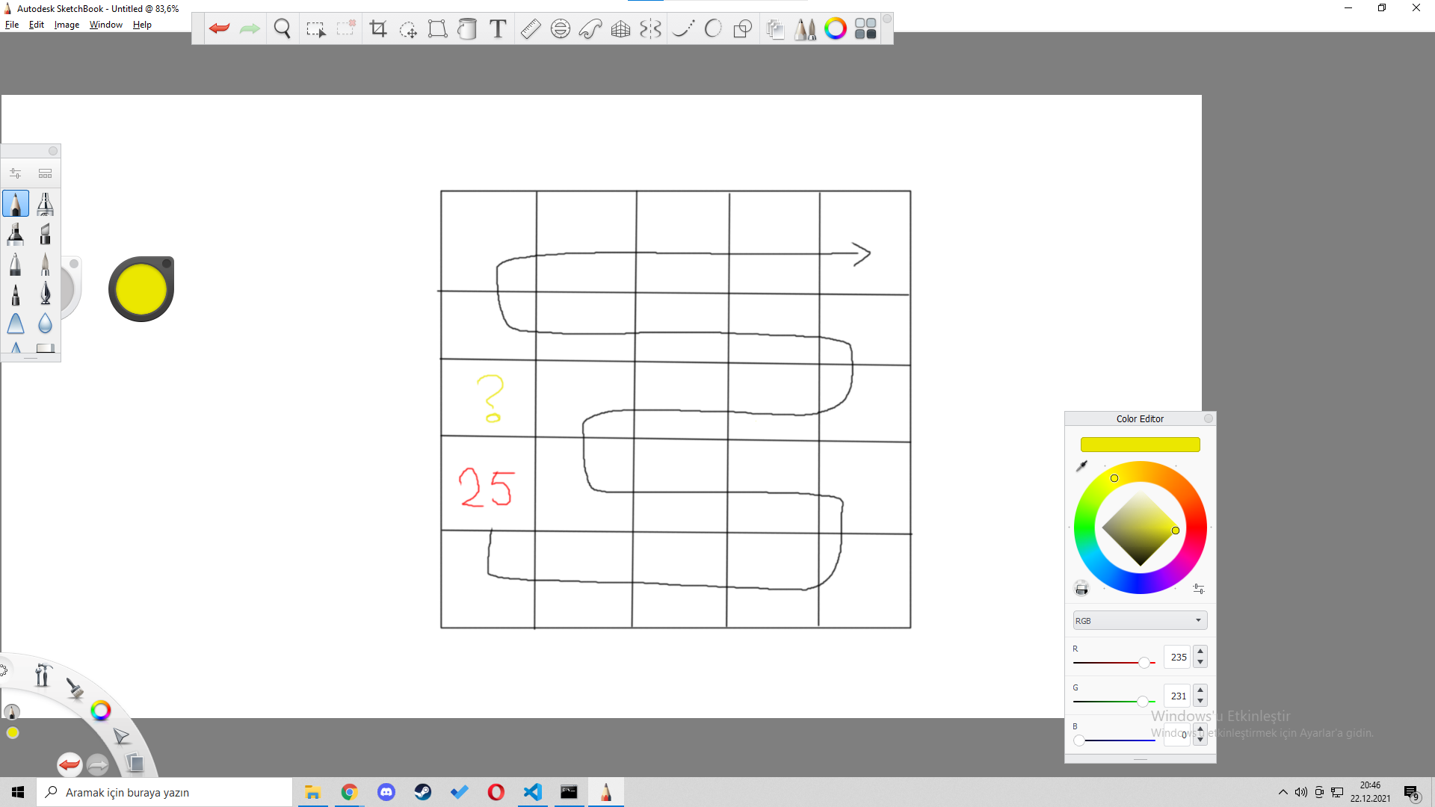
Task: Expand the RGB color mode dropdown
Action: click(1140, 620)
